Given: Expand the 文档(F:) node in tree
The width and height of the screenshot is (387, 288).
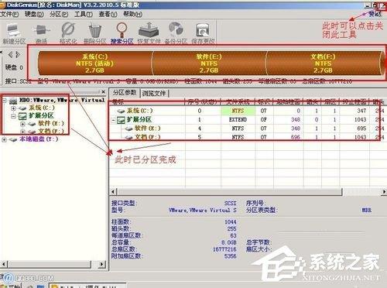Looking at the screenshot, I should pyautogui.click(x=22, y=132).
